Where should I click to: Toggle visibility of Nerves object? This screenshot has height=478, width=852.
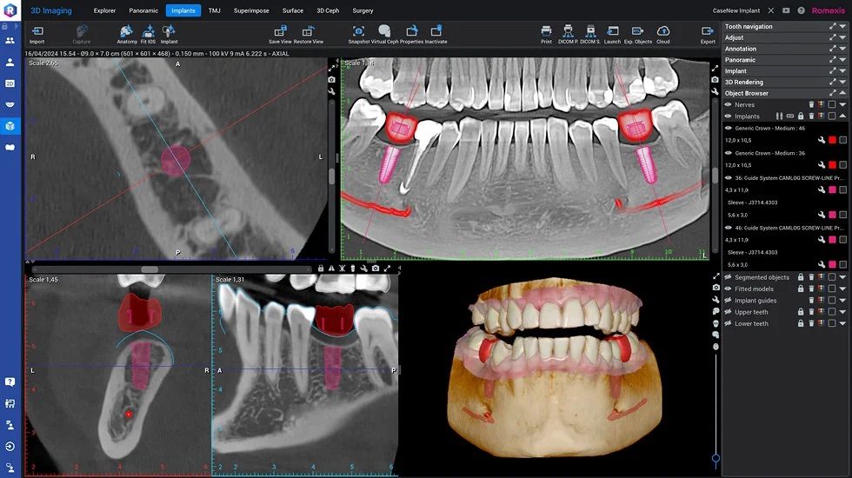point(729,104)
